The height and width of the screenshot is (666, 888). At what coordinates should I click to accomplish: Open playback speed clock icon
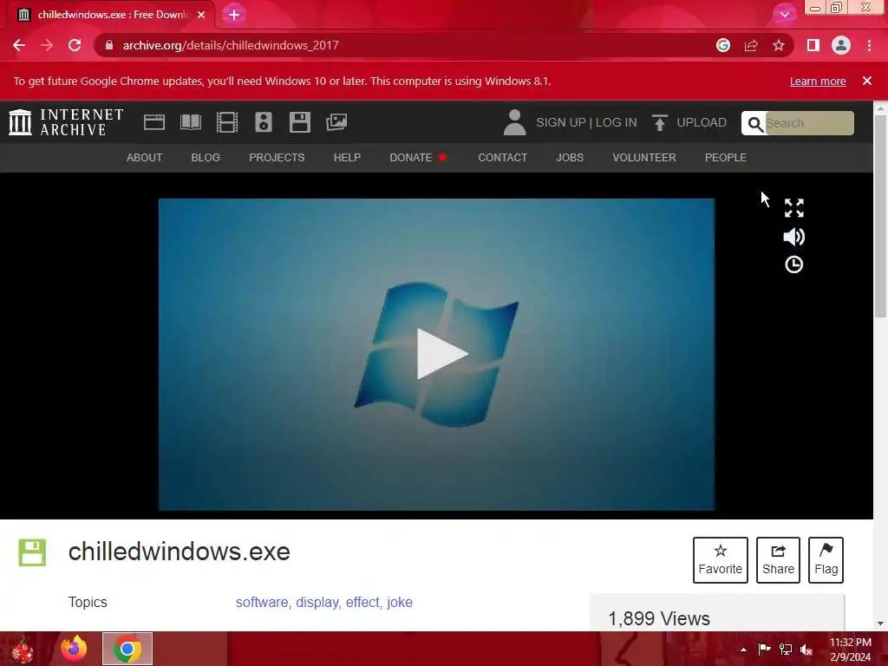(x=794, y=264)
